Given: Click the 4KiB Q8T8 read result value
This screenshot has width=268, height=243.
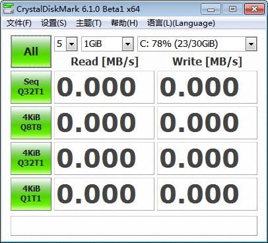Looking at the screenshot, I should [x=104, y=123].
